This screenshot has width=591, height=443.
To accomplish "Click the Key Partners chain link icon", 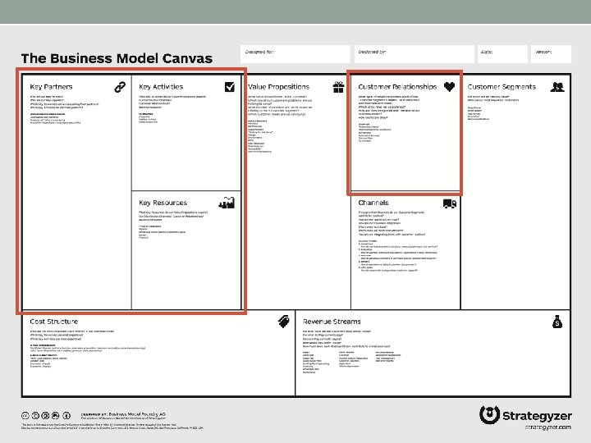I will coord(120,87).
